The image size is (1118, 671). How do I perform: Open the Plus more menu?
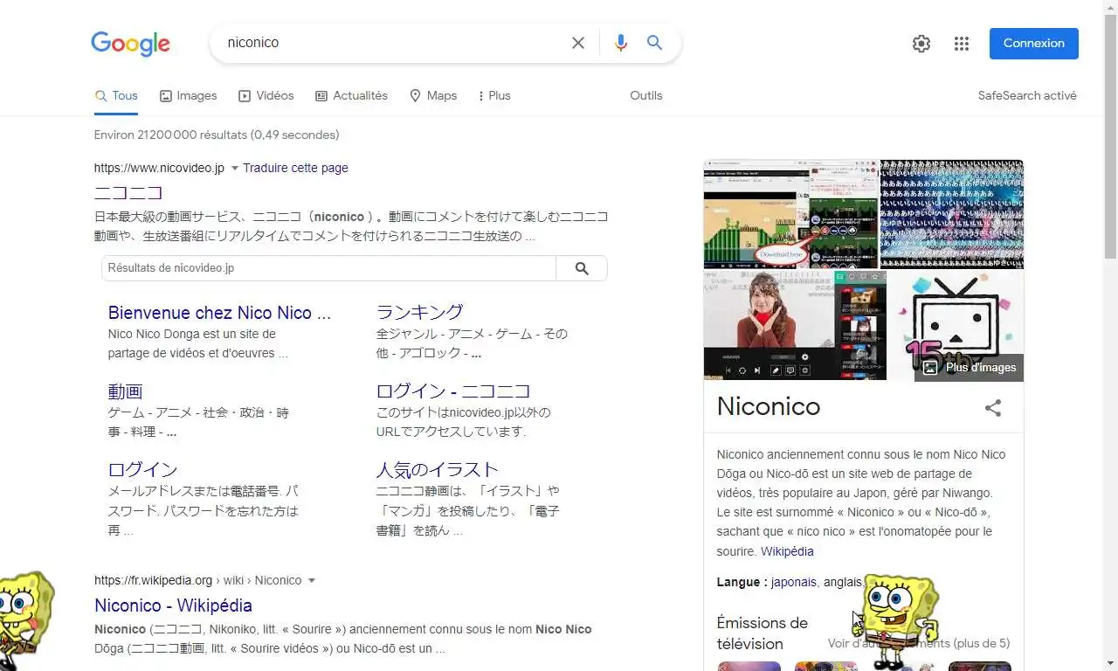point(494,96)
